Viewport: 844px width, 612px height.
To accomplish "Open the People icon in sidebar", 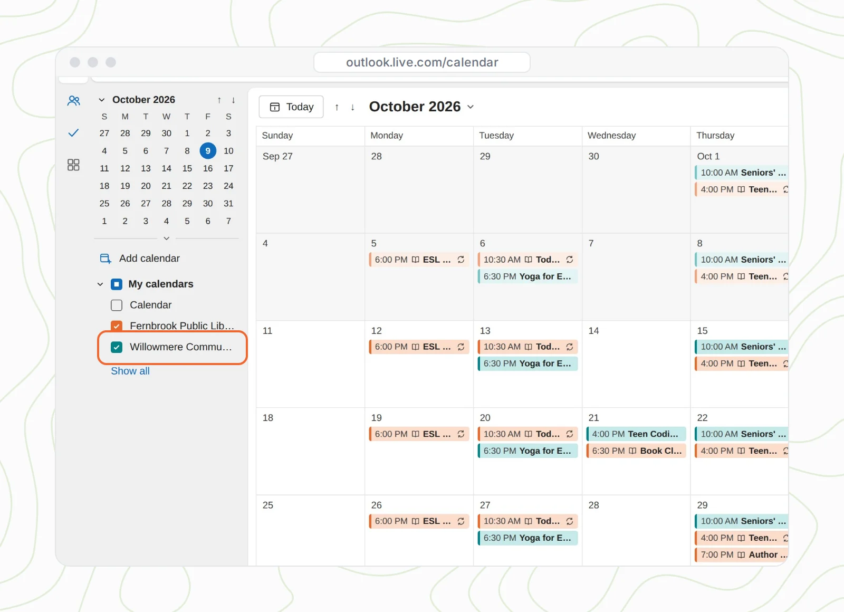I will tap(74, 100).
